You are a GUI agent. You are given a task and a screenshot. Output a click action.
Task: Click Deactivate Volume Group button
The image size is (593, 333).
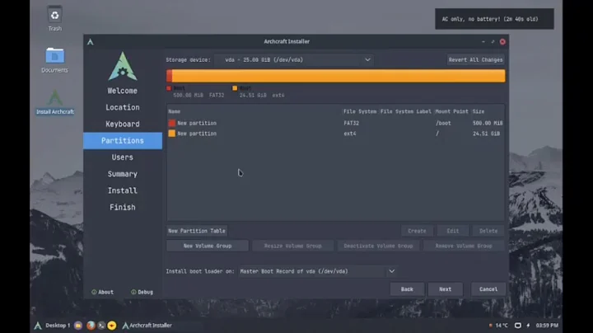[378, 246]
